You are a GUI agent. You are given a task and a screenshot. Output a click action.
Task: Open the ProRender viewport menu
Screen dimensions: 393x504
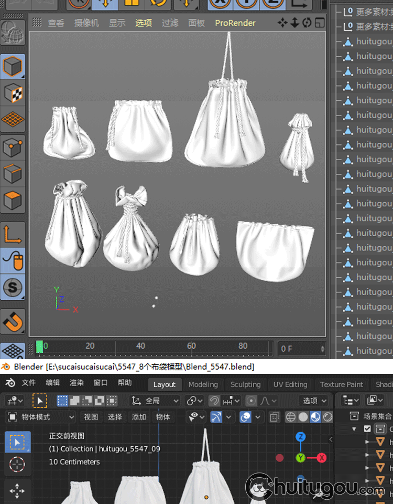[x=235, y=23]
